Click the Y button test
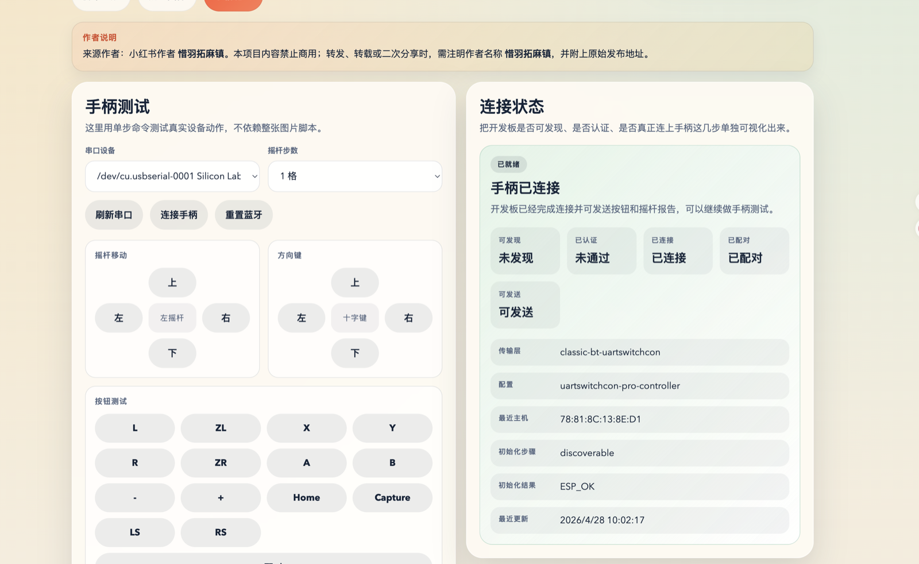The width and height of the screenshot is (919, 564). click(x=392, y=428)
